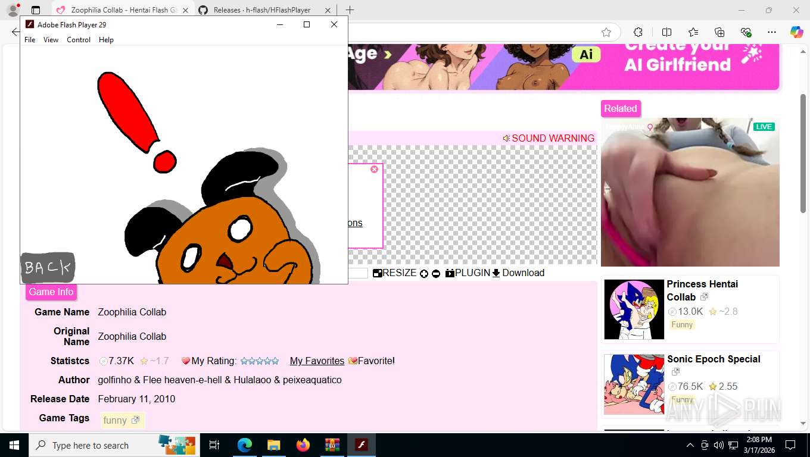
Task: Open the funny game tag
Action: coord(121,420)
